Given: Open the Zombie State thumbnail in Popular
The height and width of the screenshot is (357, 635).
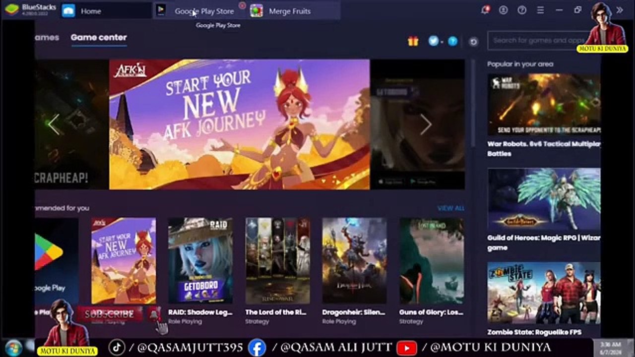Looking at the screenshot, I should [x=544, y=293].
